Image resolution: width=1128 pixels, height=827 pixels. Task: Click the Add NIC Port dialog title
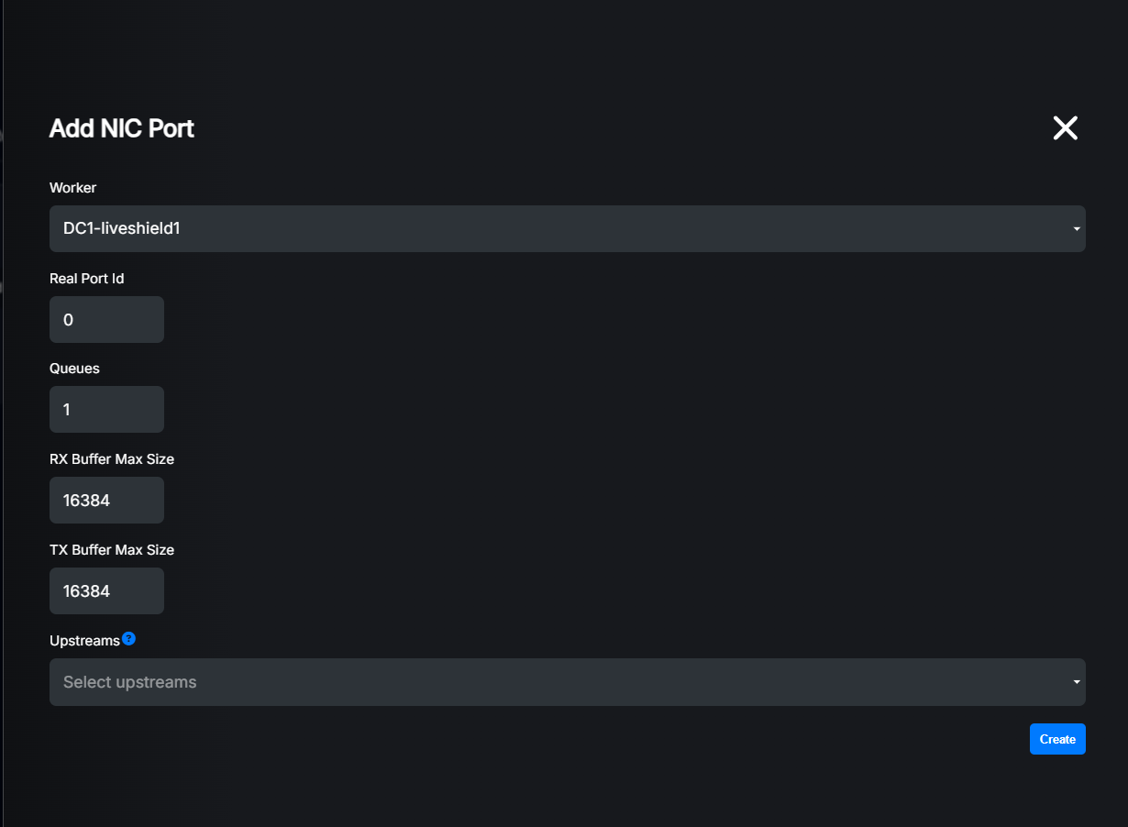(121, 128)
